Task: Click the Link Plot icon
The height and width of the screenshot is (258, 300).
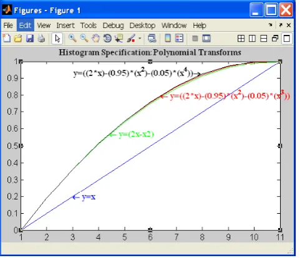Action: click(x=152, y=39)
